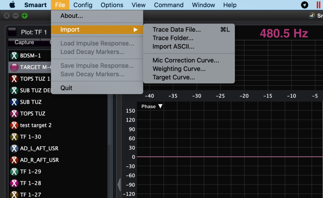Click the Plot: TF 1 label
Viewport: 323px width, 198px height.
click(34, 32)
